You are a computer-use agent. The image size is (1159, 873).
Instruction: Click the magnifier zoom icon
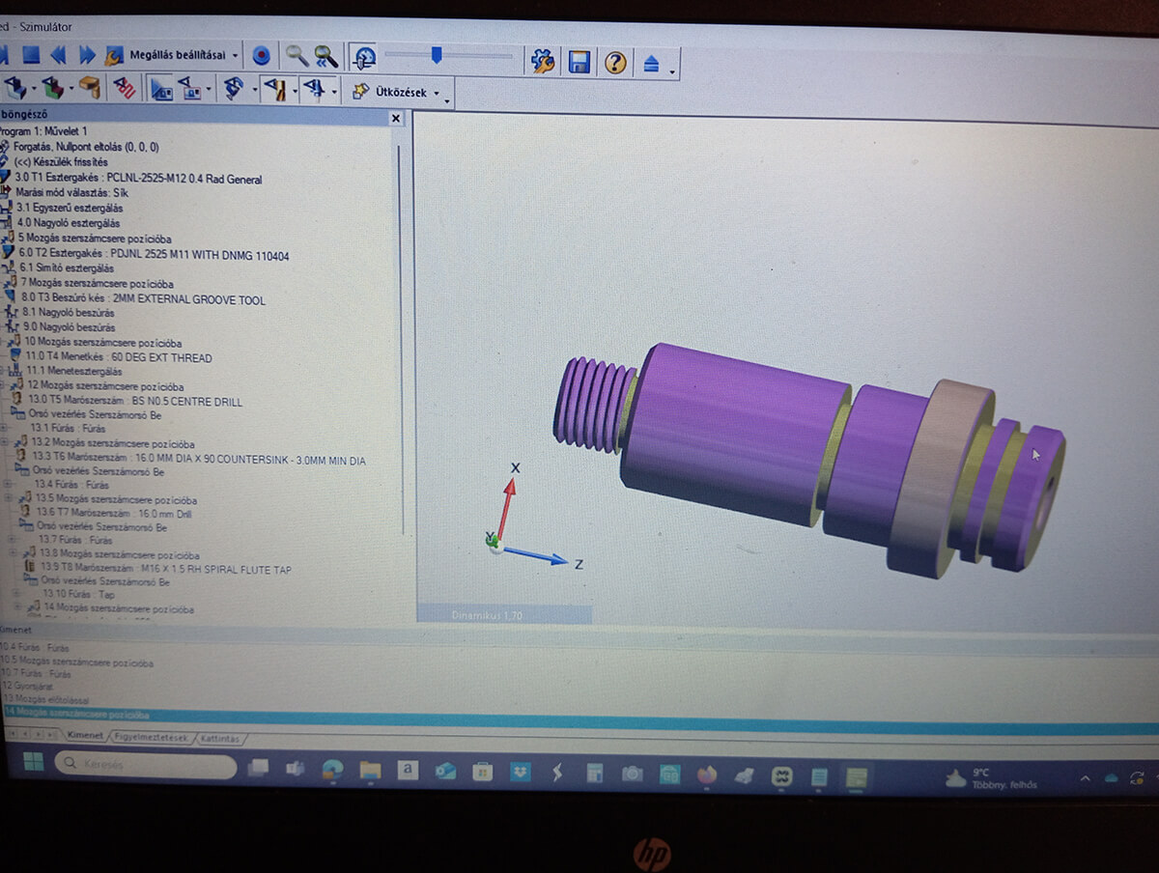[296, 56]
